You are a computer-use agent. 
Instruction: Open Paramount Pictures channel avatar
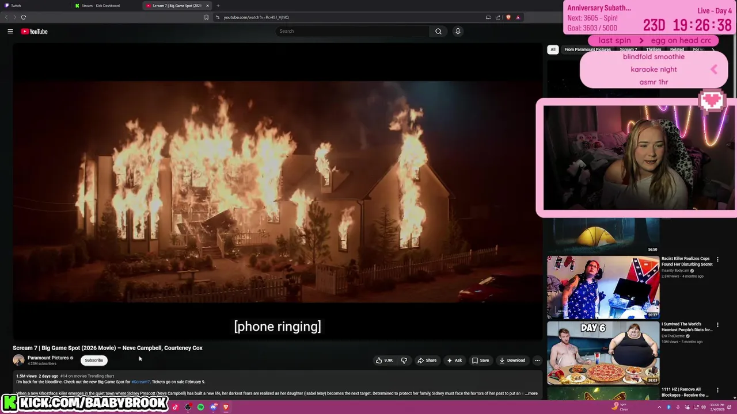[x=18, y=361]
